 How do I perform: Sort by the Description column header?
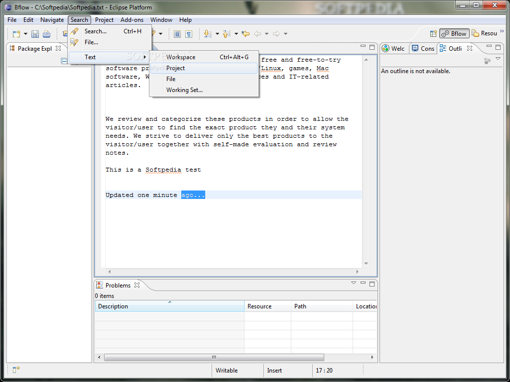(x=170, y=306)
